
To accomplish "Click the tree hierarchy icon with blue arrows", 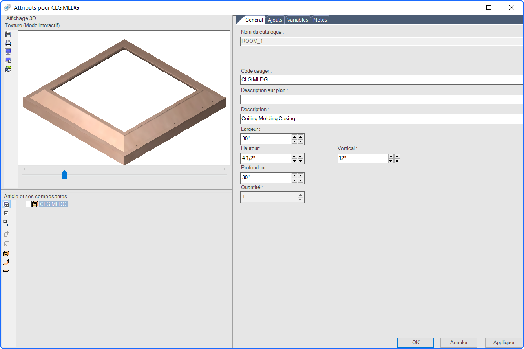I will tap(6, 224).
